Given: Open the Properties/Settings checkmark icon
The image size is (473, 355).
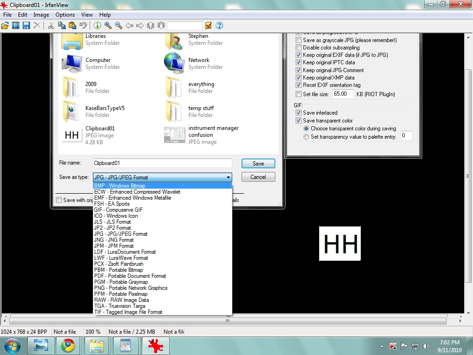Looking at the screenshot, I should coord(208,26).
